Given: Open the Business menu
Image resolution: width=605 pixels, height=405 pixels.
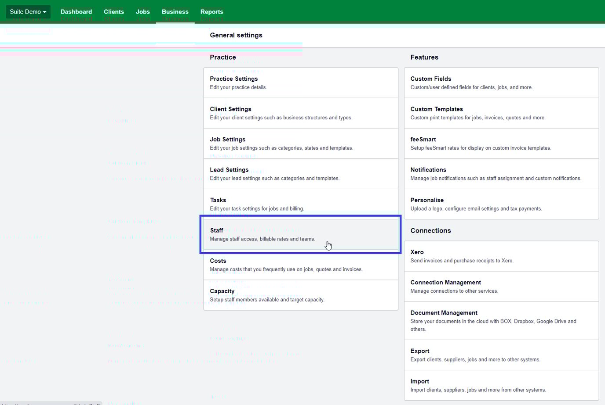Looking at the screenshot, I should point(175,11).
